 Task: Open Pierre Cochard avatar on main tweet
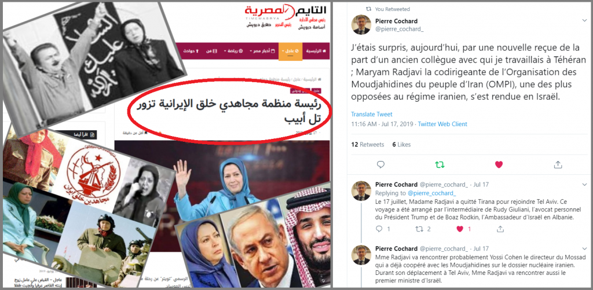361,24
